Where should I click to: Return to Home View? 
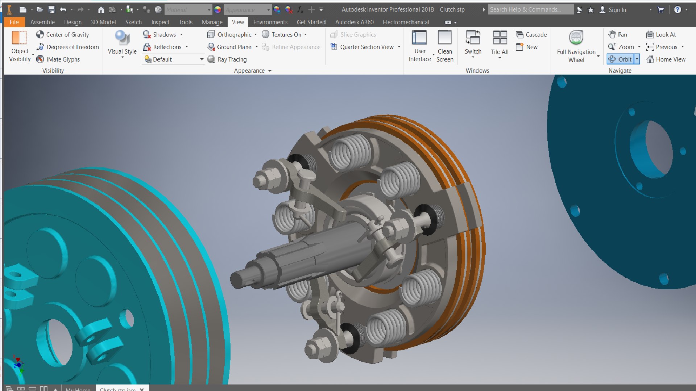click(666, 59)
